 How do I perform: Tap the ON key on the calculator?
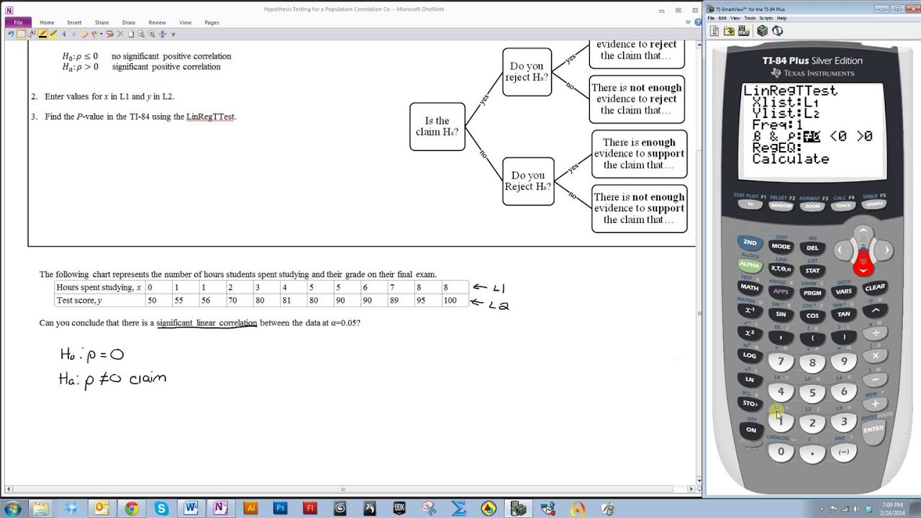click(x=751, y=430)
